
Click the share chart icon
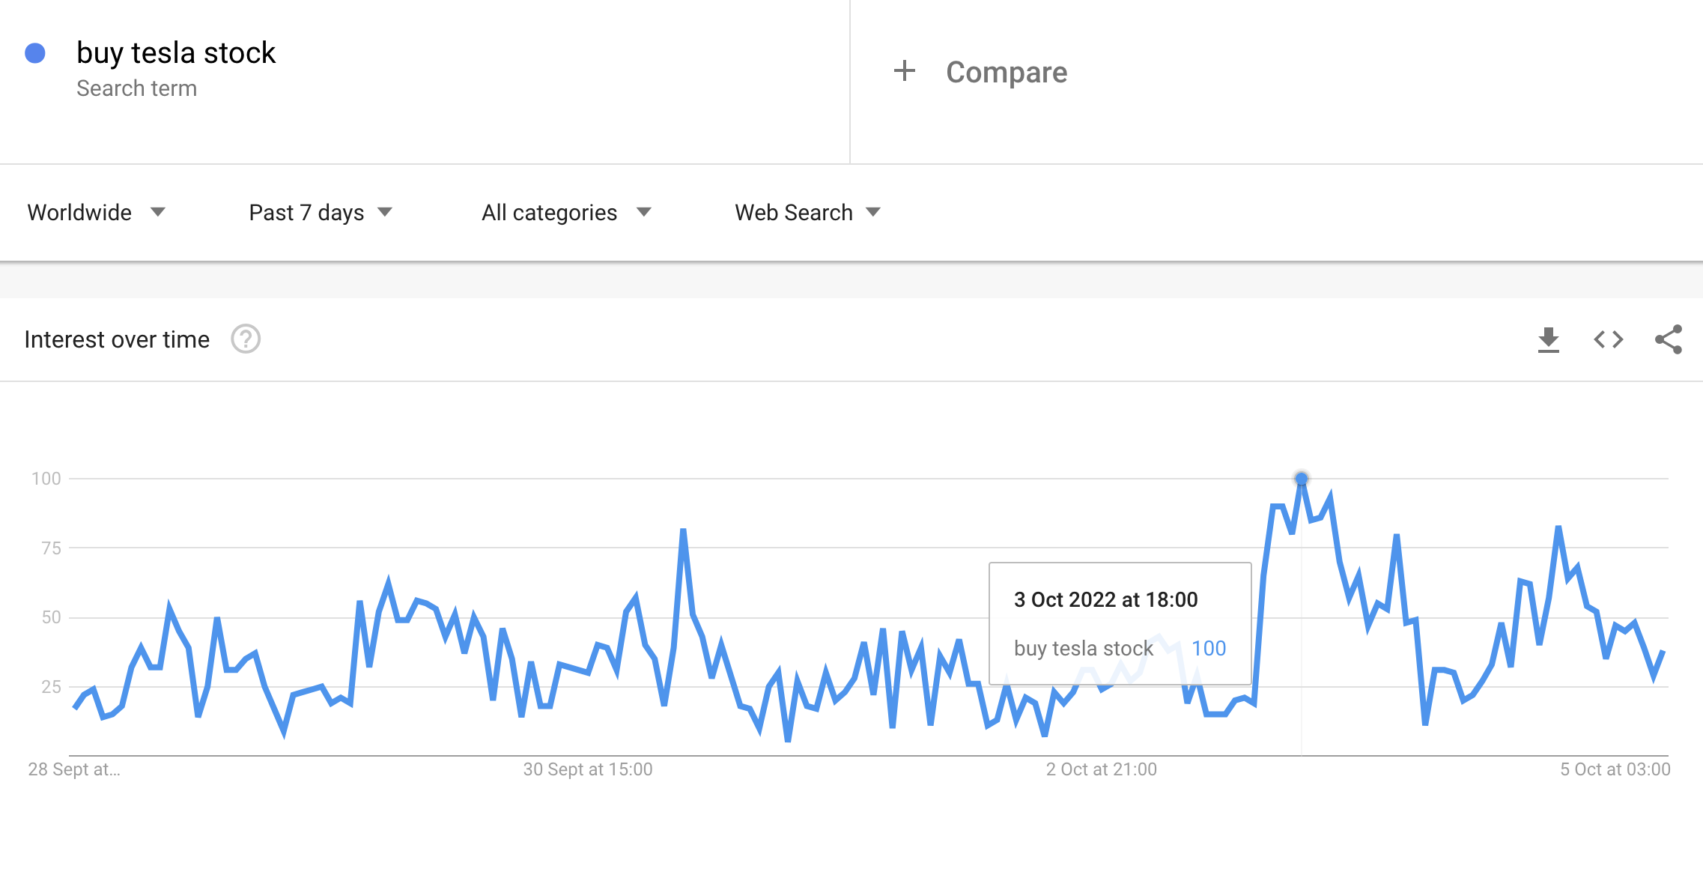pos(1668,339)
